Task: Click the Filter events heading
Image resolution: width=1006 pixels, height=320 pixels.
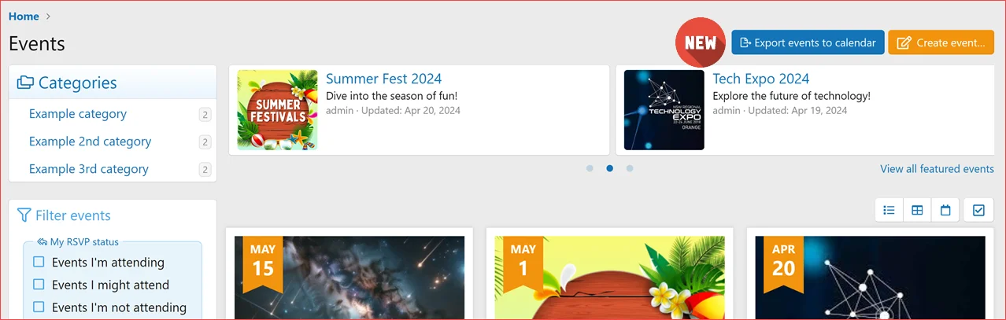Action: 72,215
